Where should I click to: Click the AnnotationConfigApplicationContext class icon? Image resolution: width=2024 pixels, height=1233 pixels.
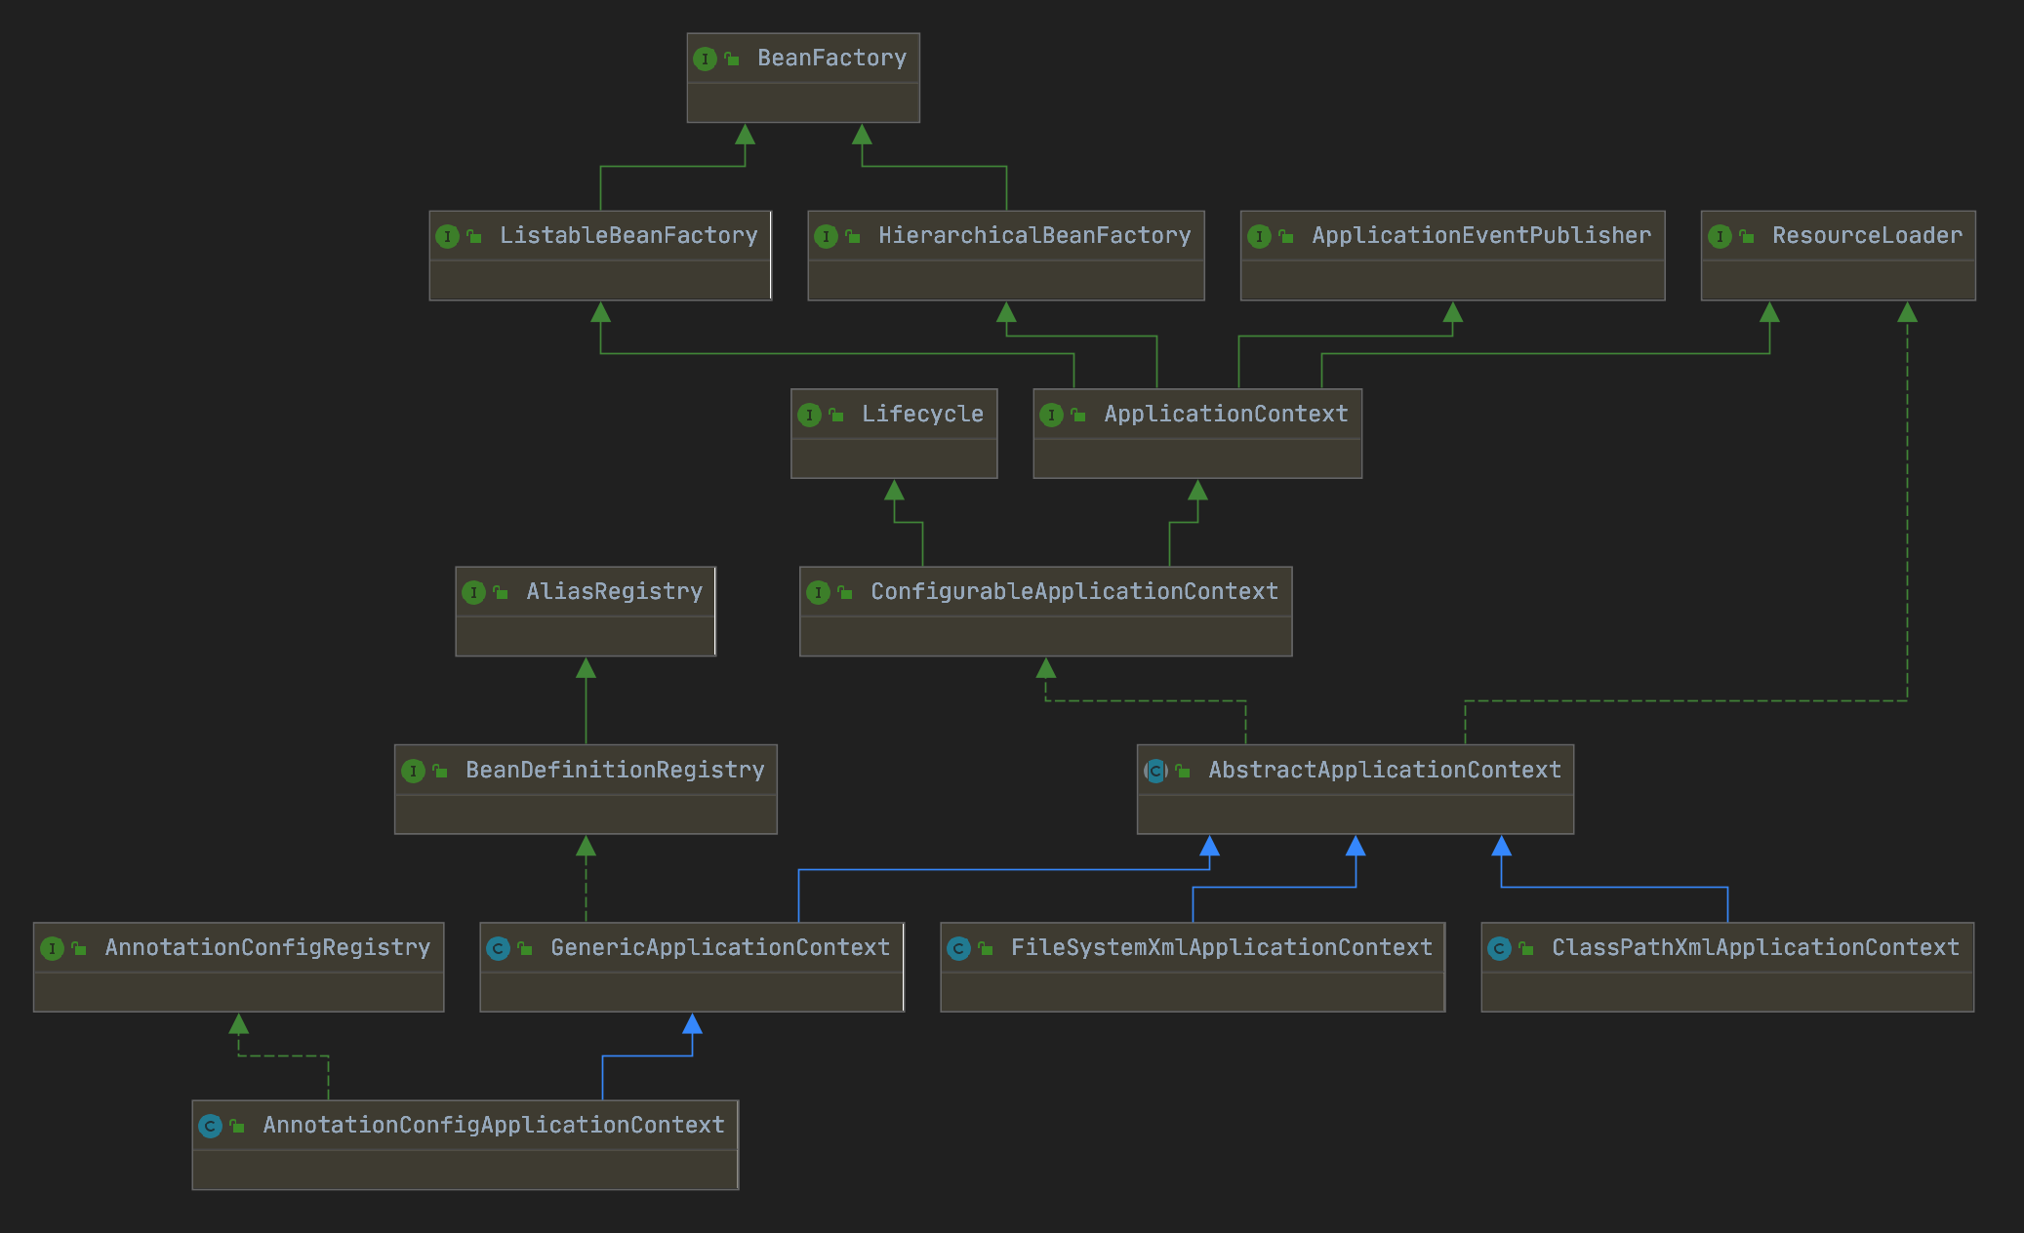(x=210, y=1126)
